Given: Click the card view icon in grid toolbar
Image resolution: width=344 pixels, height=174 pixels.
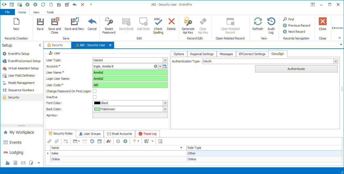Looking at the screenshot, I should click(x=100, y=141).
